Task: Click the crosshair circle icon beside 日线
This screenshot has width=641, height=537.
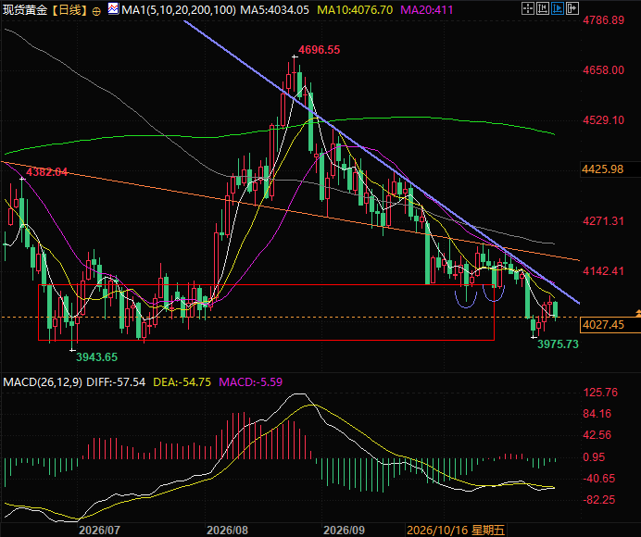Action: 96,11
